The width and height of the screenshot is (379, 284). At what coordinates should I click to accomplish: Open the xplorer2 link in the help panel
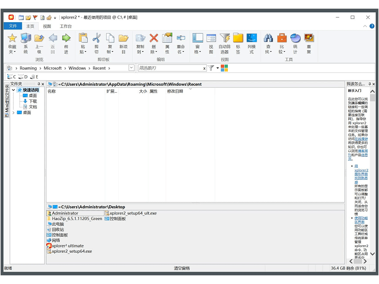point(361,169)
